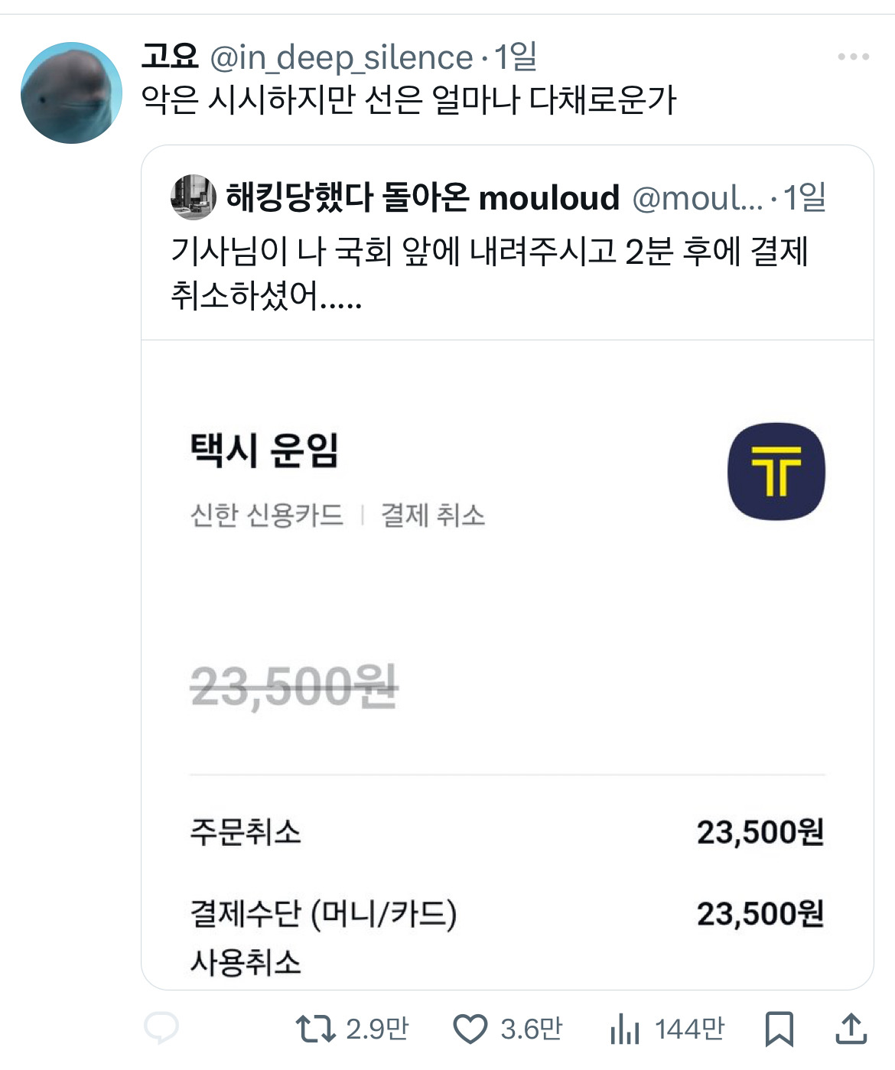
Task: Open the quoted author name 해킹당했다 돌아온 mouloud
Action: tap(422, 198)
